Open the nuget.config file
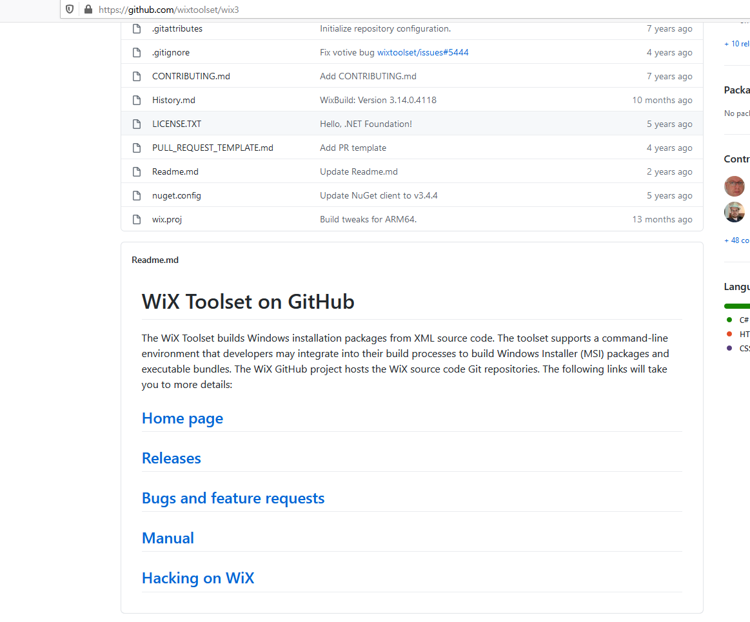Image resolution: width=750 pixels, height=622 pixels. [177, 196]
